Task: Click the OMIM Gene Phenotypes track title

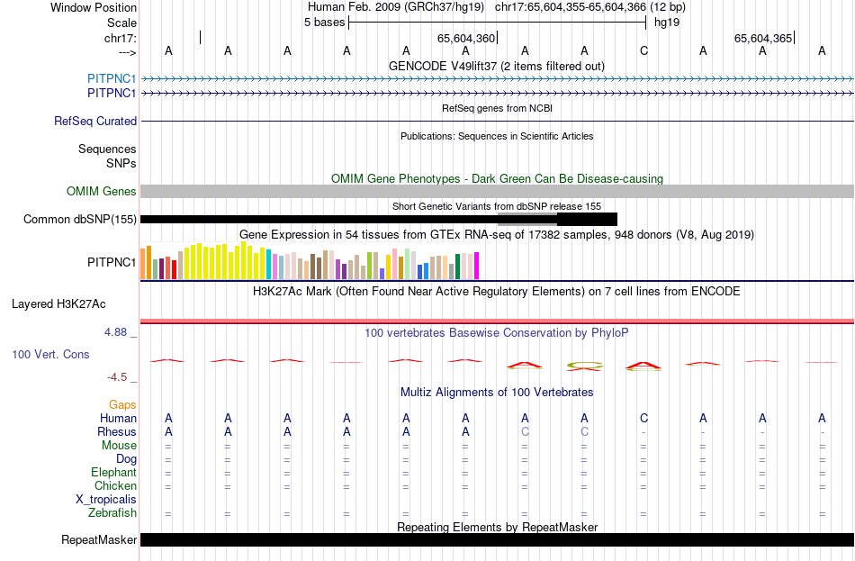Action: [498, 178]
